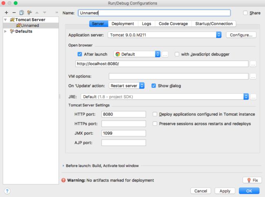This screenshot has height=197, width=265.
Task: Select Tomcat Server tree item
Action: pos(30,20)
